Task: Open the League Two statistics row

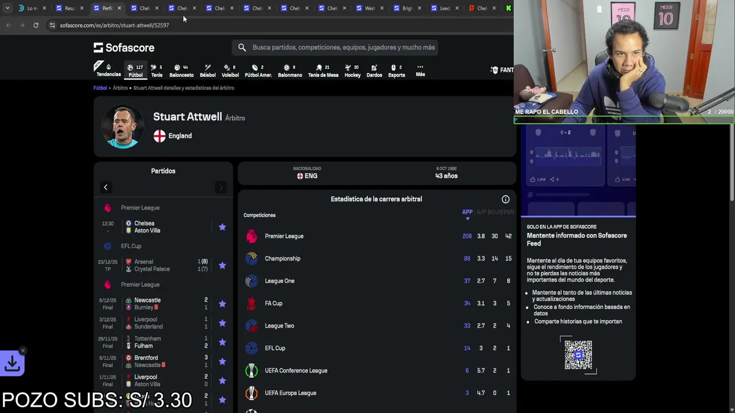Action: click(377, 326)
